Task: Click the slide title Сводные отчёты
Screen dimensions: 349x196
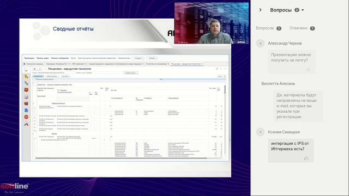Action: pyautogui.click(x=73, y=29)
